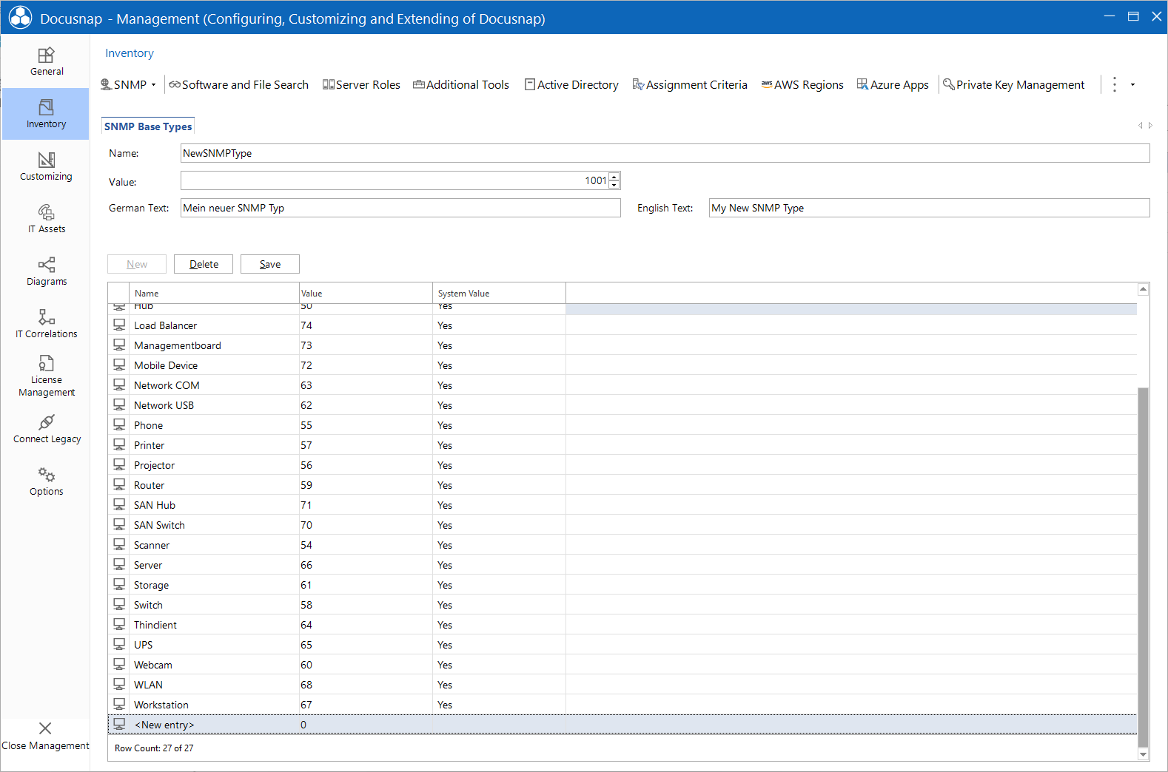Open the Options gears icon
This screenshot has width=1168, height=772.
[46, 475]
